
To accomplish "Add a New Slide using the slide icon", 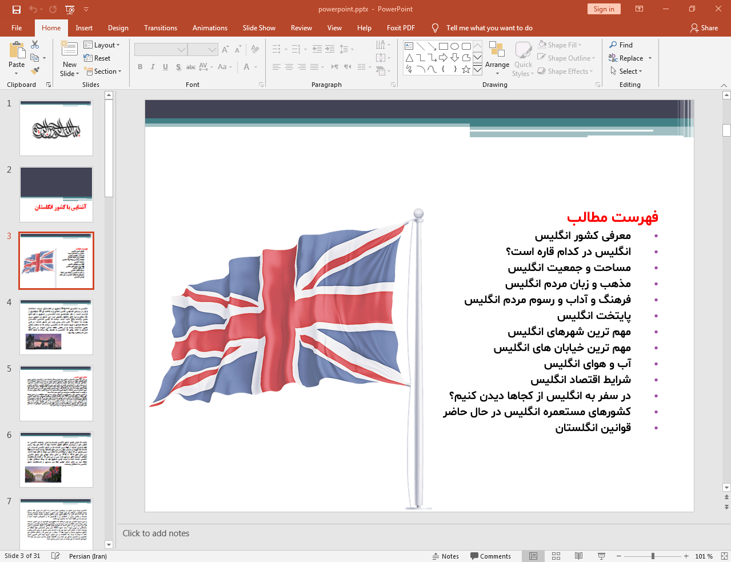I will (x=69, y=49).
